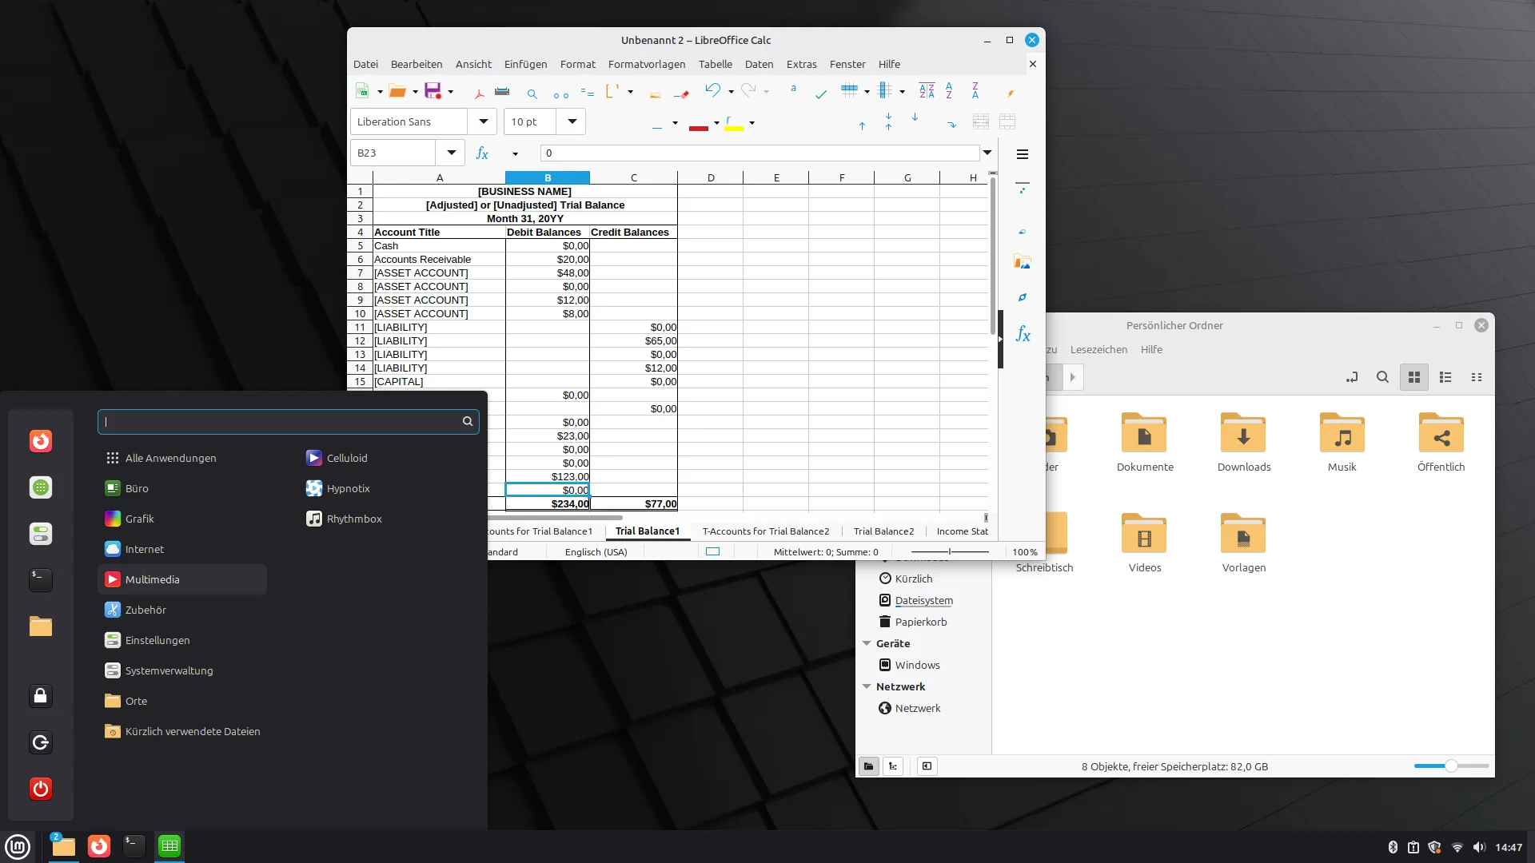Open the font name dropdown

point(483,121)
